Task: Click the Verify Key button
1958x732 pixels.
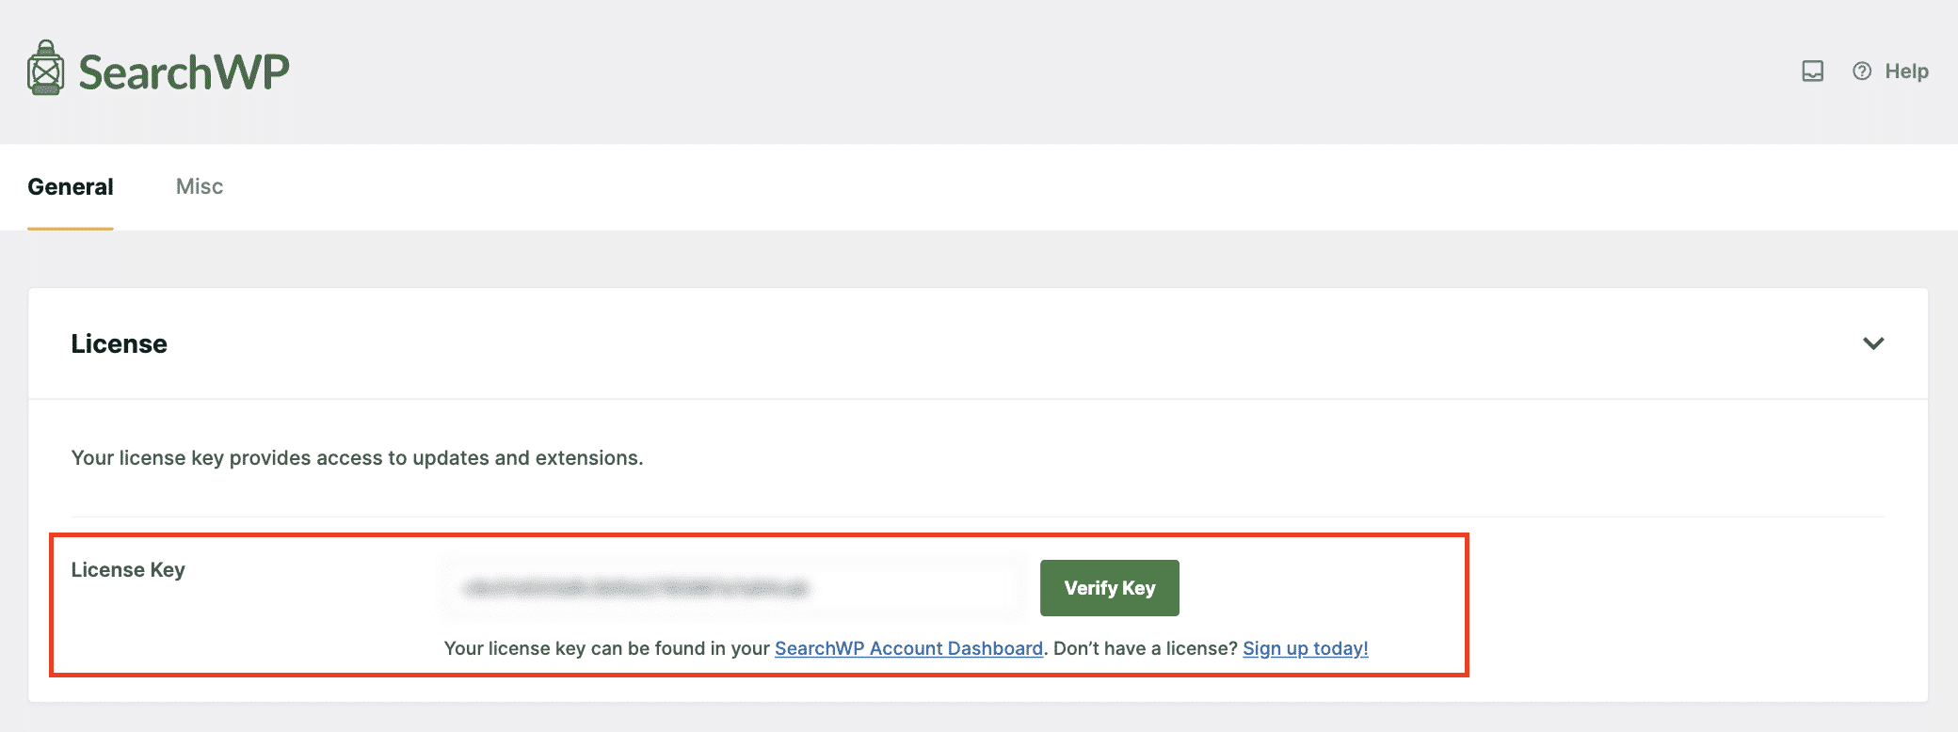Action: pyautogui.click(x=1109, y=588)
